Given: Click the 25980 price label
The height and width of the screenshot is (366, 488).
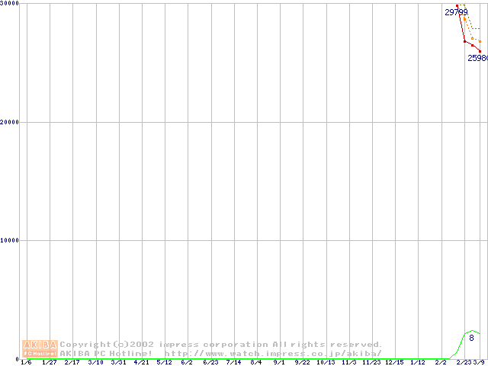Looking at the screenshot, I should point(477,58).
